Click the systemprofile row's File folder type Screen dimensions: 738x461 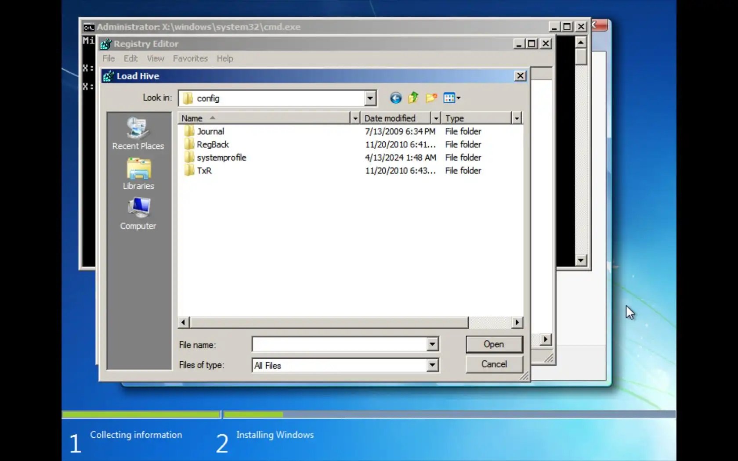click(463, 158)
